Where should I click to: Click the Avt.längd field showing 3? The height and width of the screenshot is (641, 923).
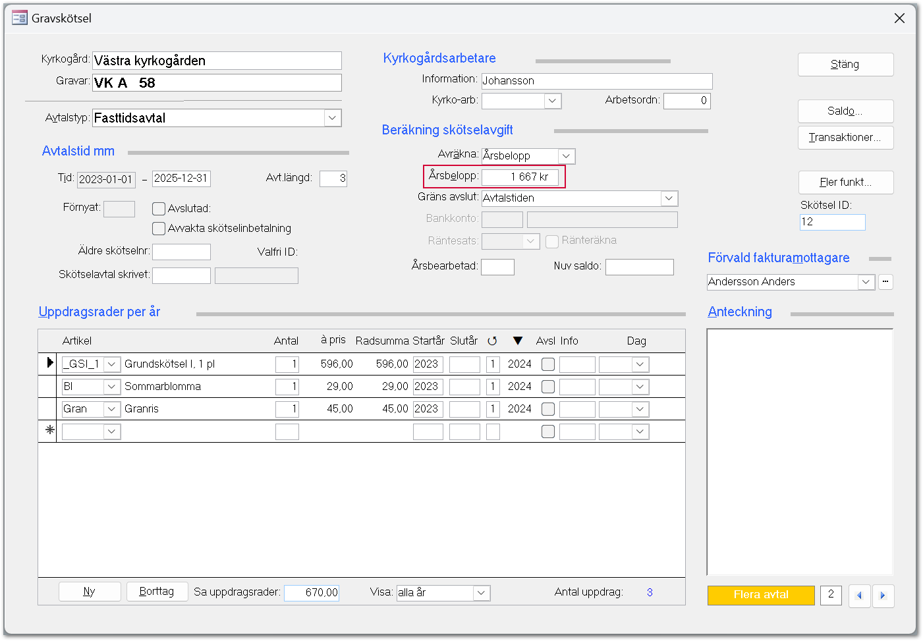pos(333,179)
